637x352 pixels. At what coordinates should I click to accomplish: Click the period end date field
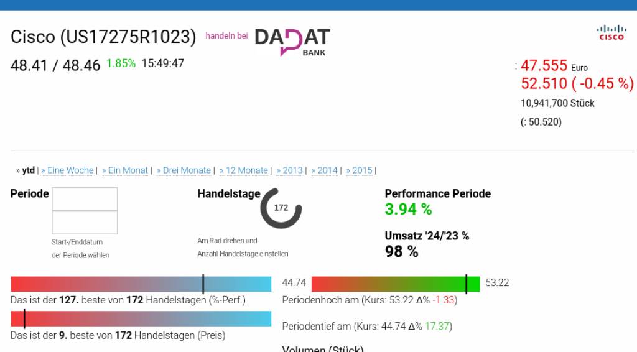point(85,222)
